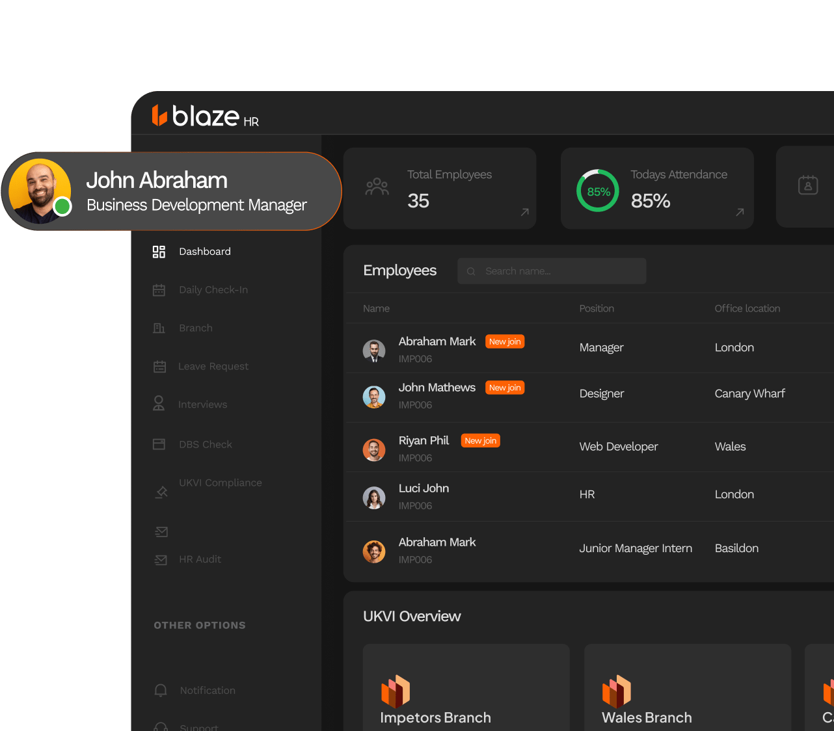Click the Branch building icon

pyautogui.click(x=159, y=328)
